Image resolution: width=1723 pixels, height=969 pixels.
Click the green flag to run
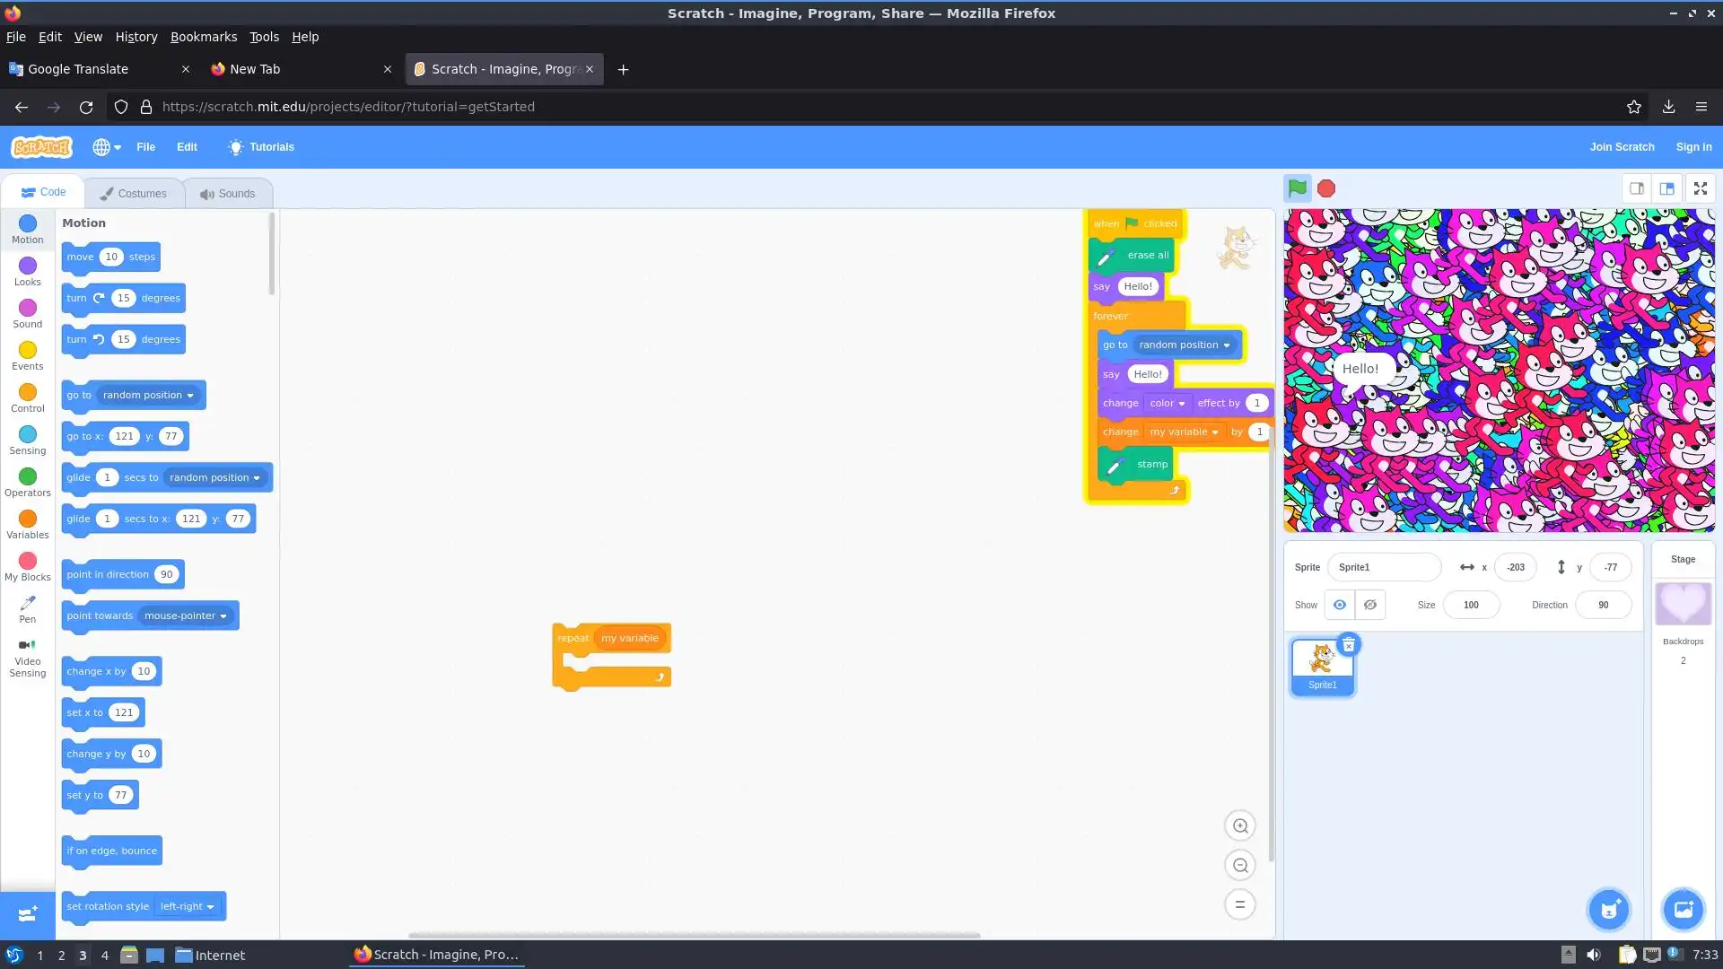[1297, 188]
